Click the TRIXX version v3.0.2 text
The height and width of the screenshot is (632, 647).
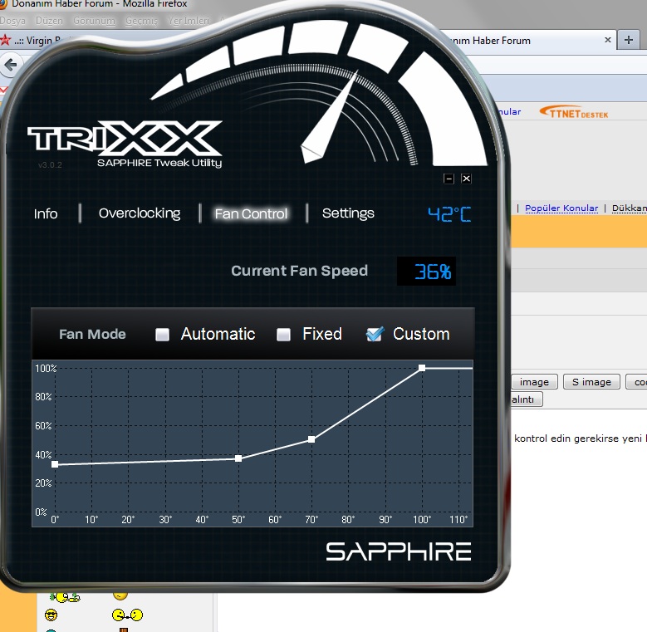click(50, 165)
